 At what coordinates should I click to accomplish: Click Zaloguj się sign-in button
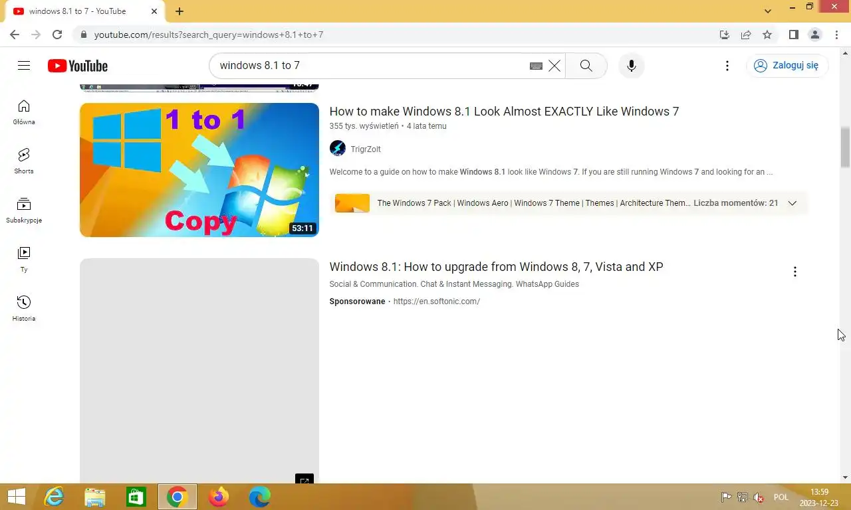click(787, 66)
